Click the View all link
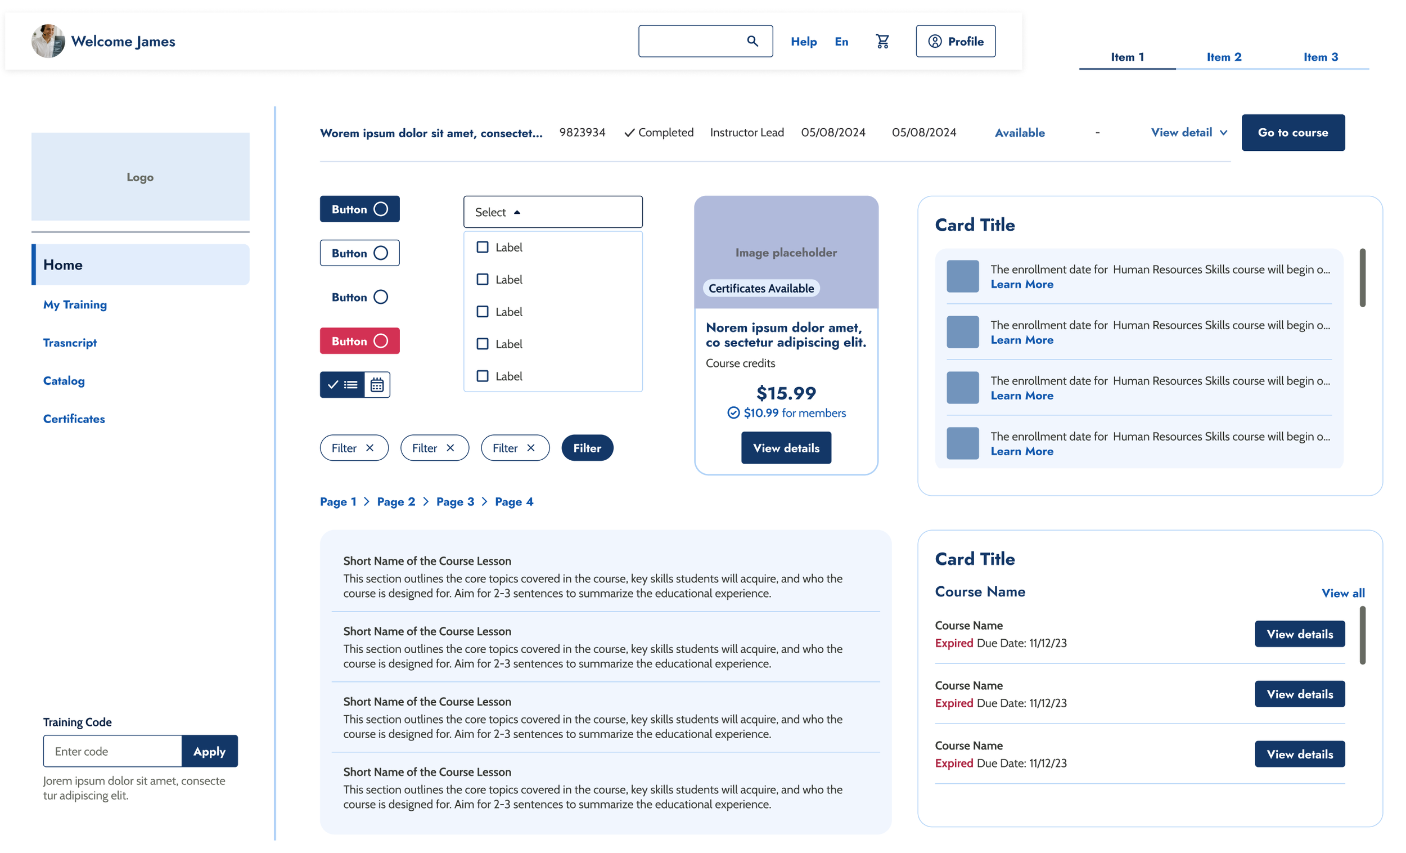The width and height of the screenshot is (1406, 853). 1342,593
